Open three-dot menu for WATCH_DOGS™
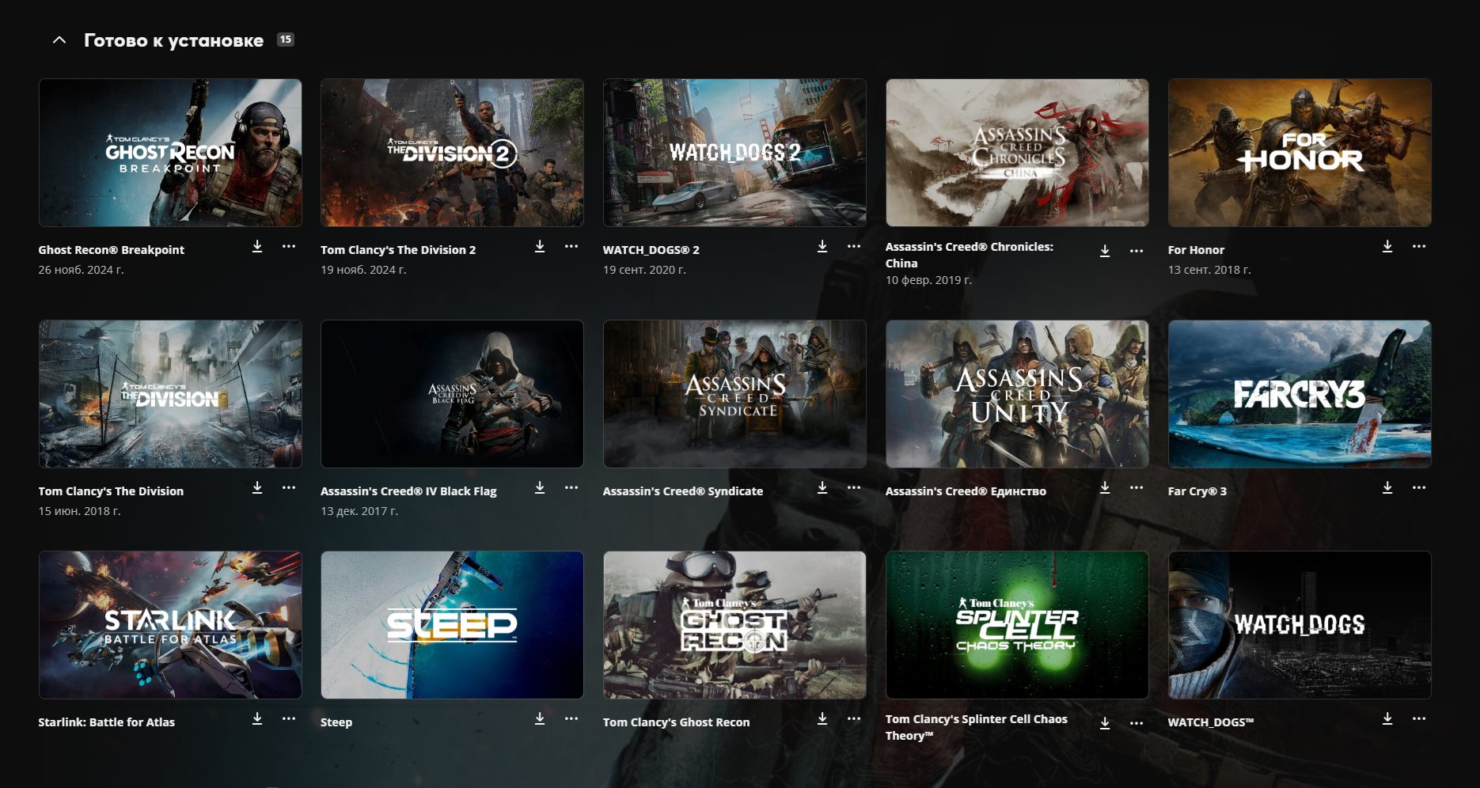Image resolution: width=1480 pixels, height=788 pixels. tap(1419, 719)
